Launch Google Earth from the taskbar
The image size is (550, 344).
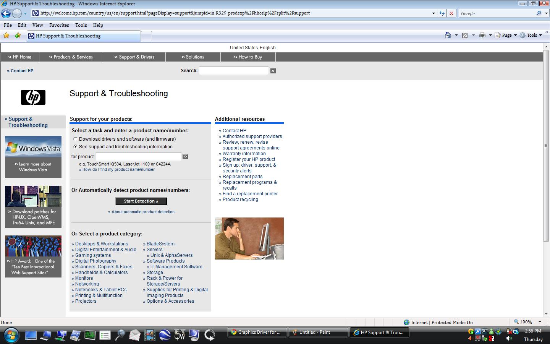click(x=165, y=335)
